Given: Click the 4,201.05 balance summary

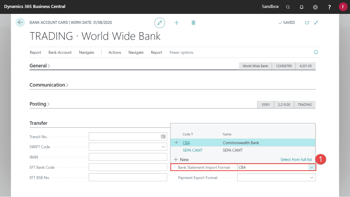Looking at the screenshot, I should point(305,66).
